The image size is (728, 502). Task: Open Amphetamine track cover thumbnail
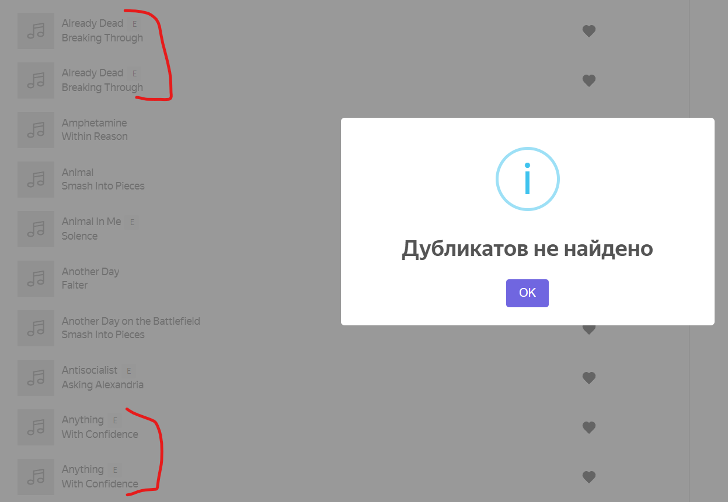click(36, 130)
